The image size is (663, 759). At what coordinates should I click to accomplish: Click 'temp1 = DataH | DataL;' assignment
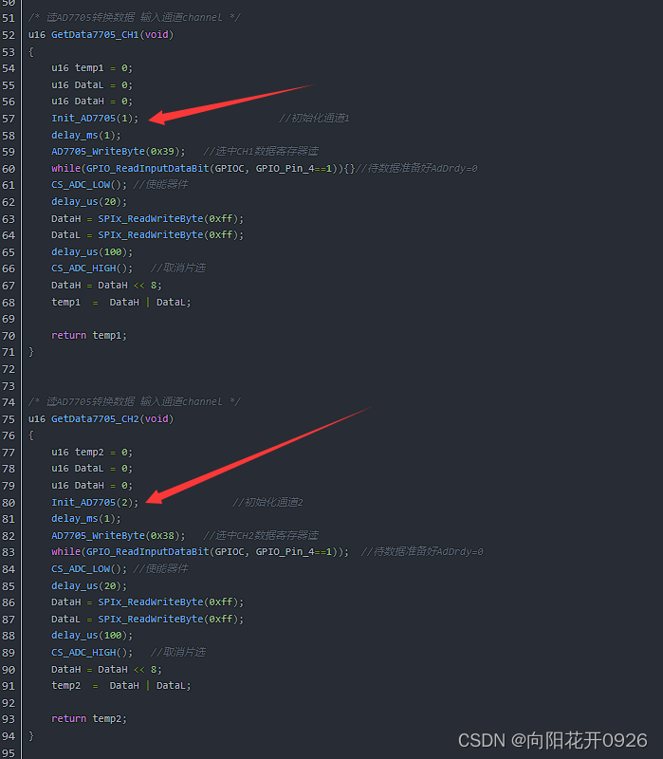coord(121,303)
